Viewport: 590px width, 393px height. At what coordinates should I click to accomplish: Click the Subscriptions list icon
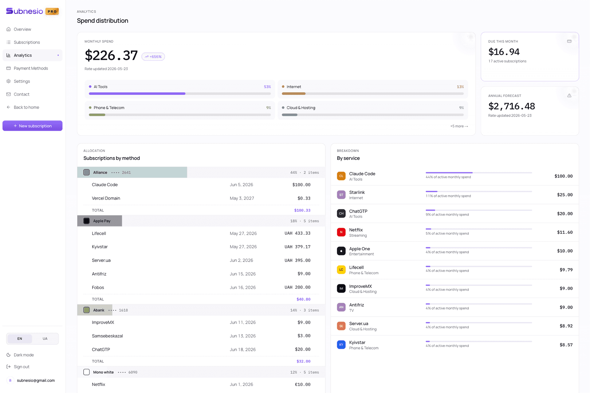(9, 42)
